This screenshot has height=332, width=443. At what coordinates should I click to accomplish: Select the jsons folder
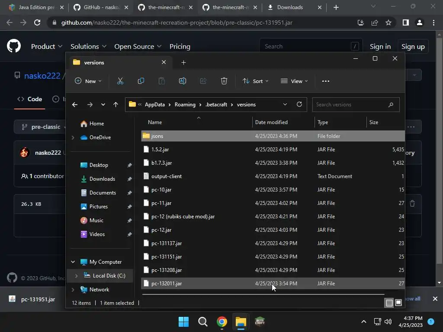(x=273, y=136)
